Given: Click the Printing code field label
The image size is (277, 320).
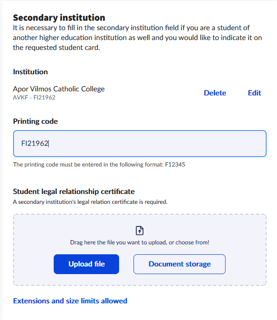Looking at the screenshot, I should coord(35,122).
